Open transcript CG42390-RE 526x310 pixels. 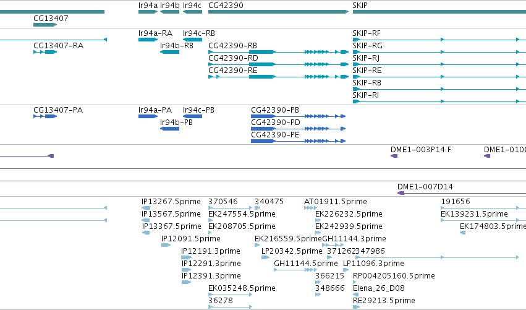(x=278, y=77)
